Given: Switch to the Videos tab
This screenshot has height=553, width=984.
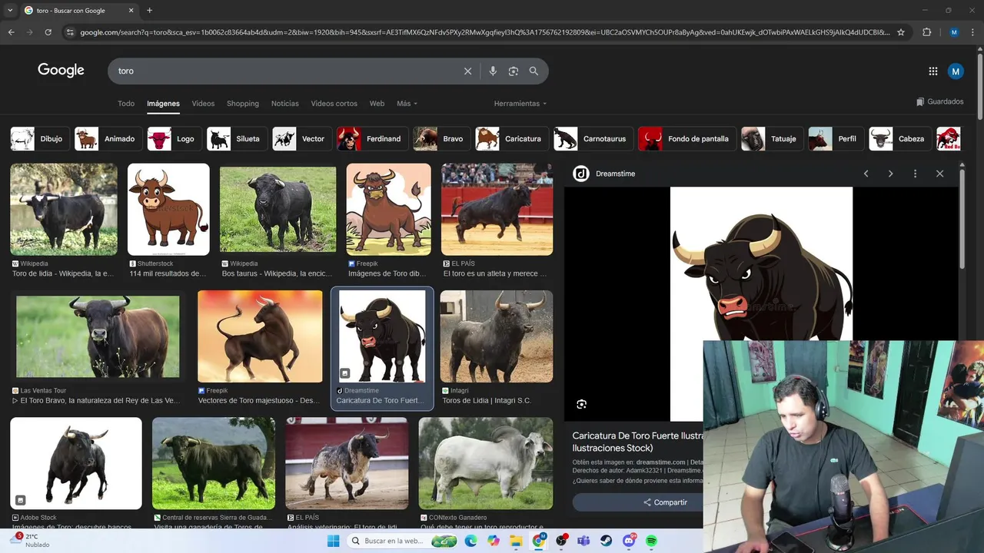Looking at the screenshot, I should [x=203, y=104].
